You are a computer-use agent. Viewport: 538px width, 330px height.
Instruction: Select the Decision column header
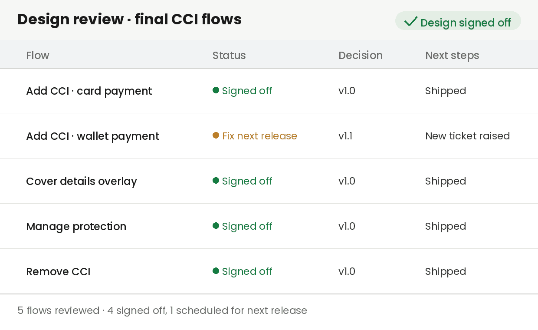coord(361,56)
